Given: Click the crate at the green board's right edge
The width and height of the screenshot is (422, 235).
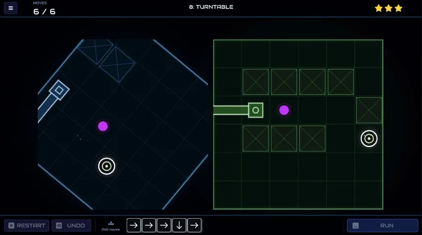Looking at the screenshot, I should pos(369,110).
